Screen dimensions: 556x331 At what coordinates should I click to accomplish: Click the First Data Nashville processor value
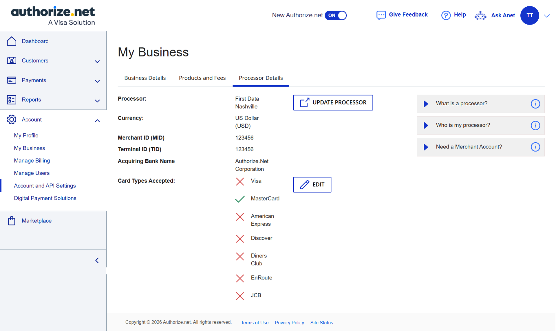pyautogui.click(x=247, y=103)
